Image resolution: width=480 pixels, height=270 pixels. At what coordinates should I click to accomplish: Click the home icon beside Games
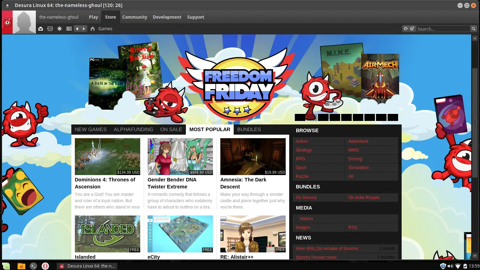click(x=92, y=29)
